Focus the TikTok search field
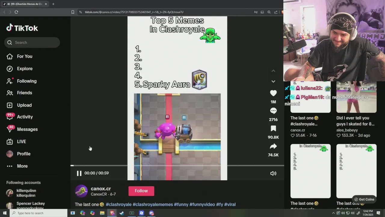The height and width of the screenshot is (217, 385). pyautogui.click(x=32, y=42)
